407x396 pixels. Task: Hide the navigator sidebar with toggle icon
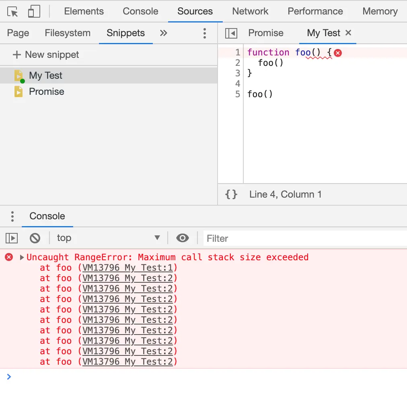click(x=231, y=33)
